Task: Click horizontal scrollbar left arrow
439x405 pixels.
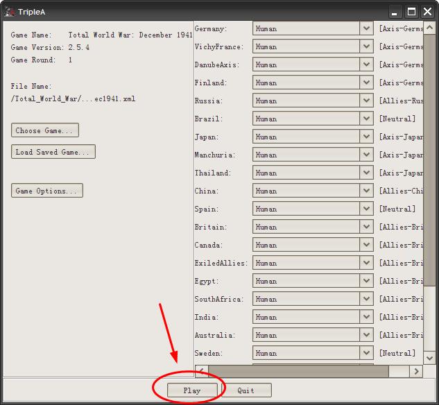Action: tap(201, 371)
